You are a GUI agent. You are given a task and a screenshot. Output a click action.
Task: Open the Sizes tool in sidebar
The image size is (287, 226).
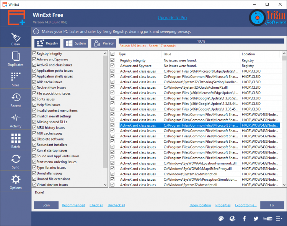[16, 79]
